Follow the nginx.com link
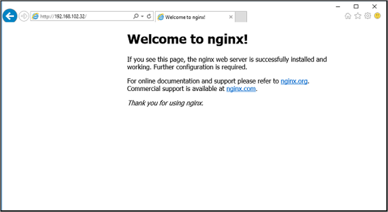Image resolution: width=388 pixels, height=212 pixels. [241, 88]
